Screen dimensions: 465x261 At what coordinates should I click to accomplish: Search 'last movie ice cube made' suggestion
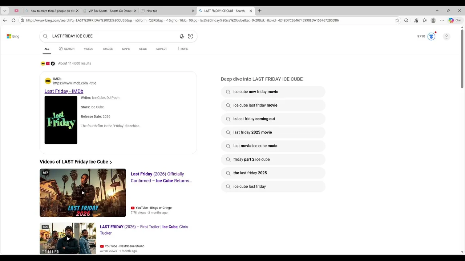[x=273, y=146]
